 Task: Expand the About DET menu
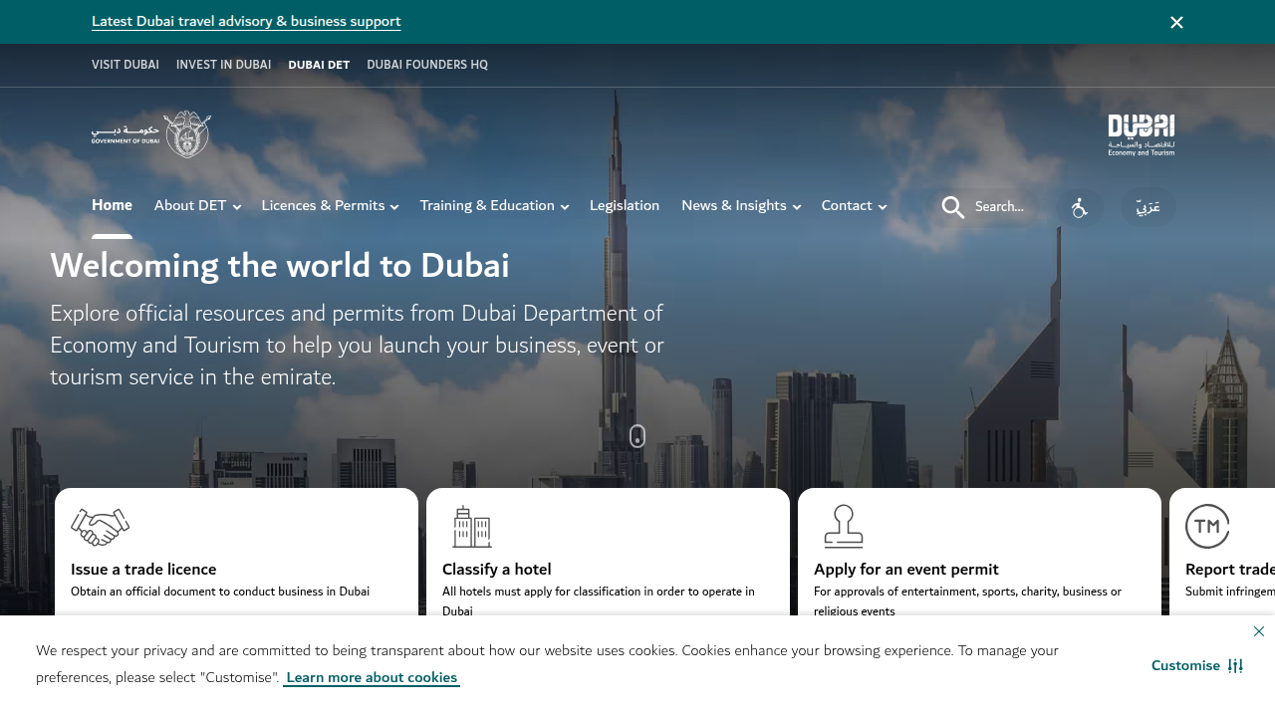tap(197, 205)
